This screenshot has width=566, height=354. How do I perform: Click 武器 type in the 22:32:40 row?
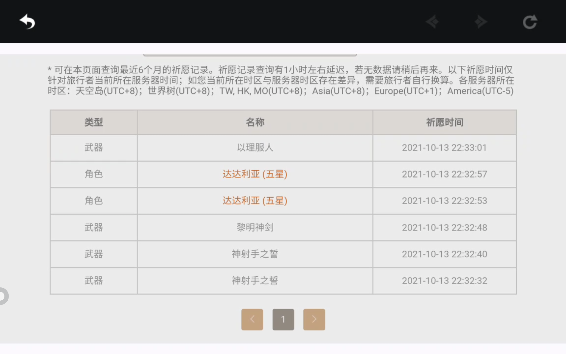coord(94,254)
